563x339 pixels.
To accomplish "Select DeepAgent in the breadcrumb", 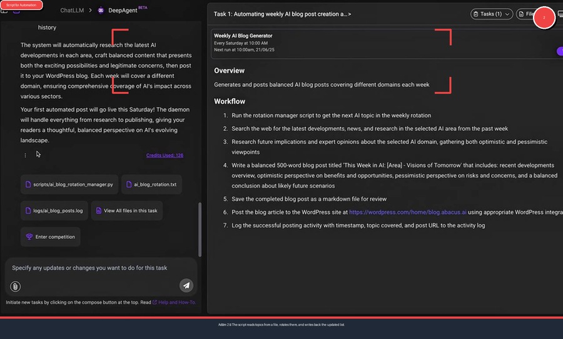I will pyautogui.click(x=122, y=11).
